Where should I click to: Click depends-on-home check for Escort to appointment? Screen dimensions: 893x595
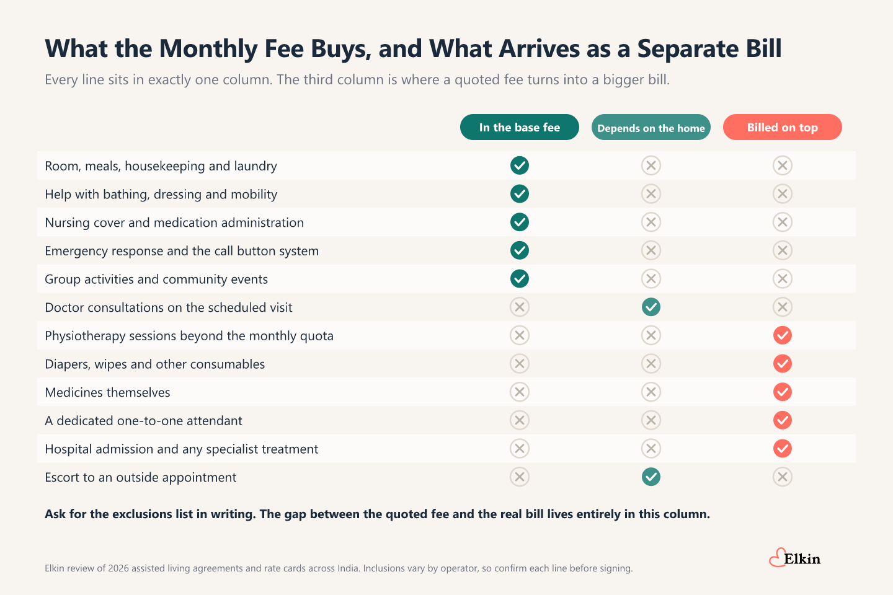(x=651, y=477)
